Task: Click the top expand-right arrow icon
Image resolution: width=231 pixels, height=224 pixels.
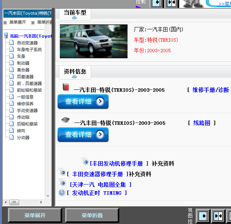Action: coord(157,3)
